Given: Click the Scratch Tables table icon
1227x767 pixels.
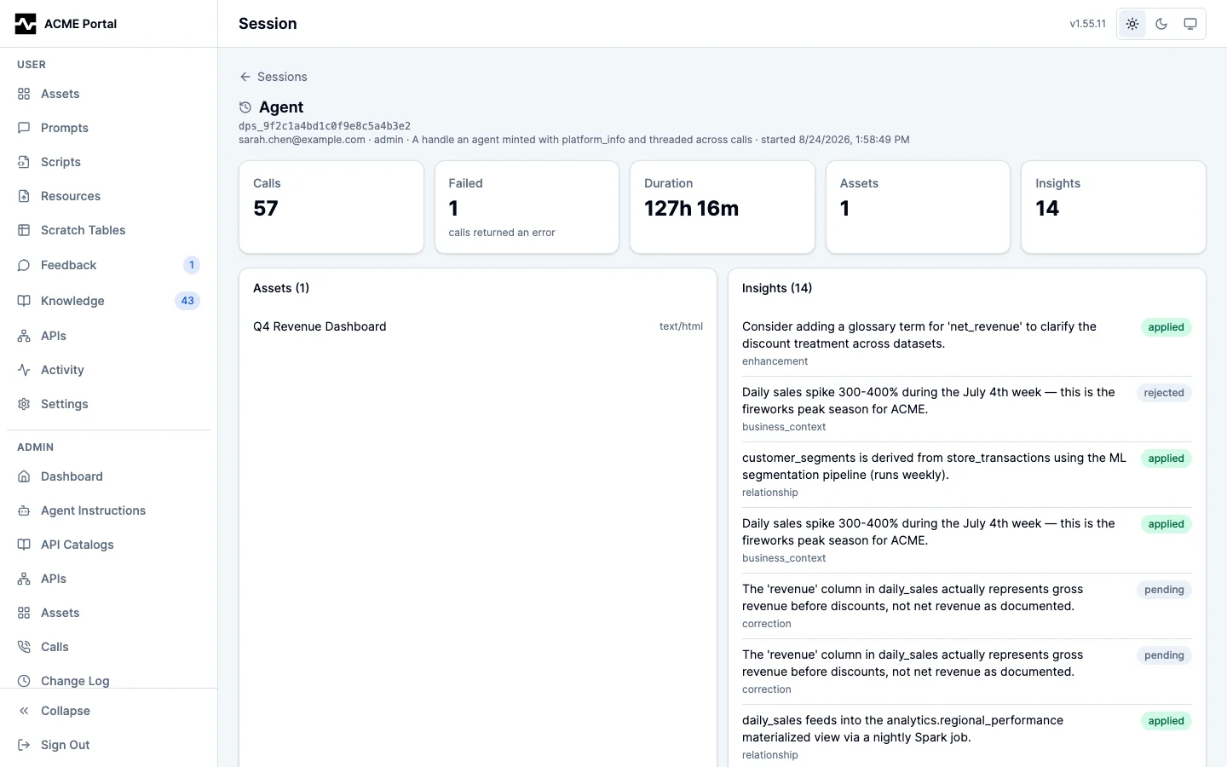Looking at the screenshot, I should pyautogui.click(x=24, y=230).
